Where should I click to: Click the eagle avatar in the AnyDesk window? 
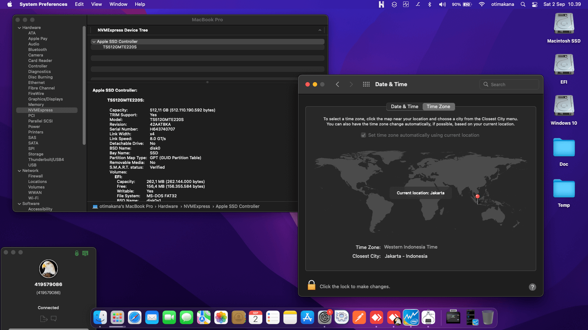pos(49,269)
